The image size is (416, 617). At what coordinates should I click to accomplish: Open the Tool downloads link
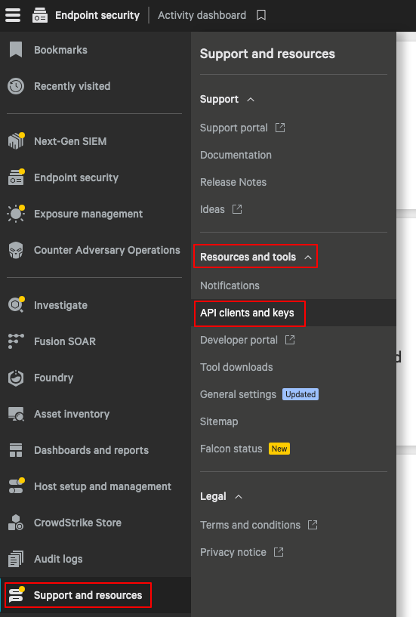click(x=236, y=367)
